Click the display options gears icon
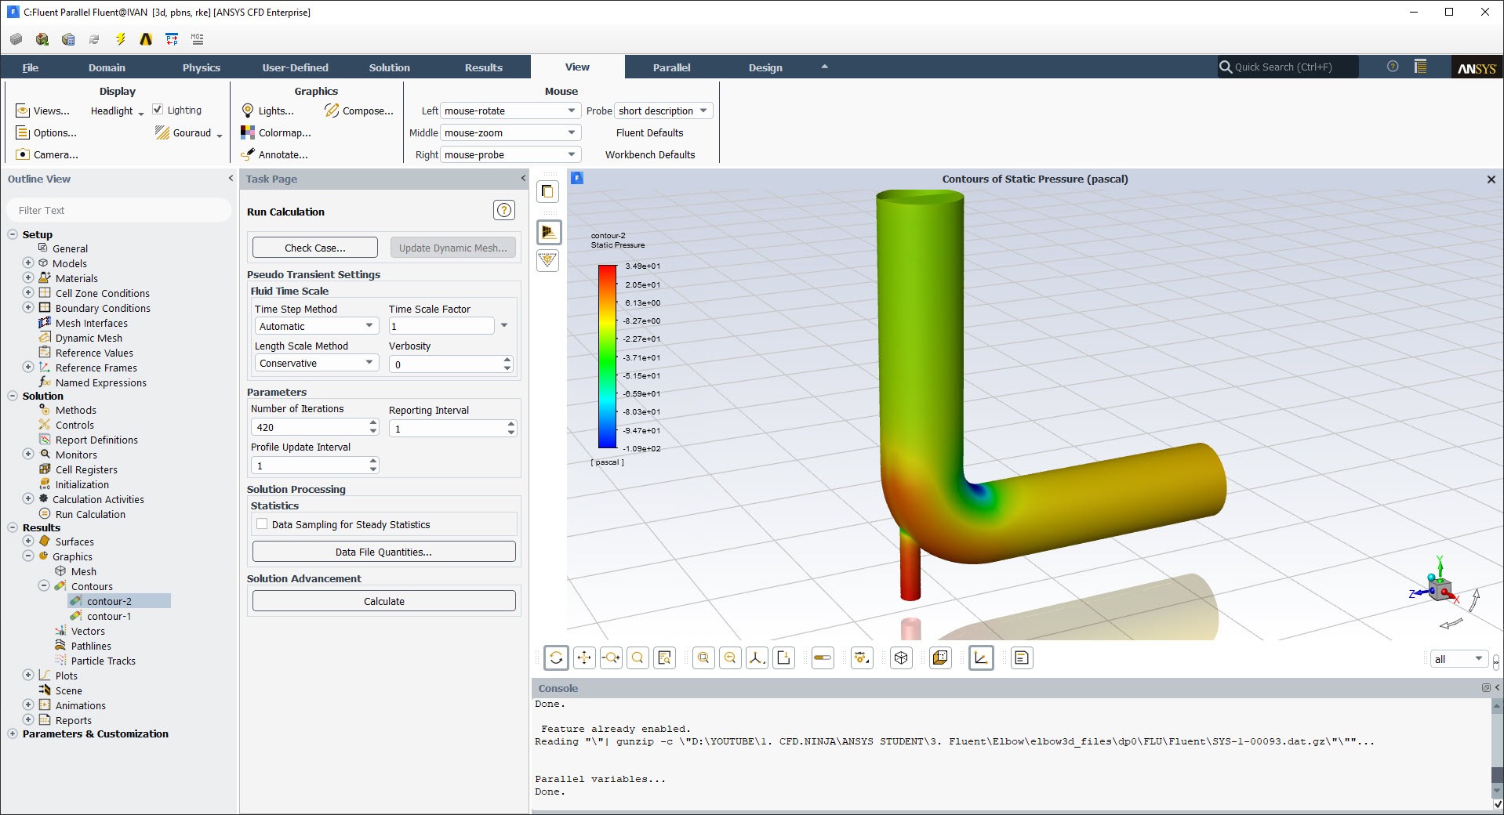Screen dimensions: 1504x815 (862, 658)
